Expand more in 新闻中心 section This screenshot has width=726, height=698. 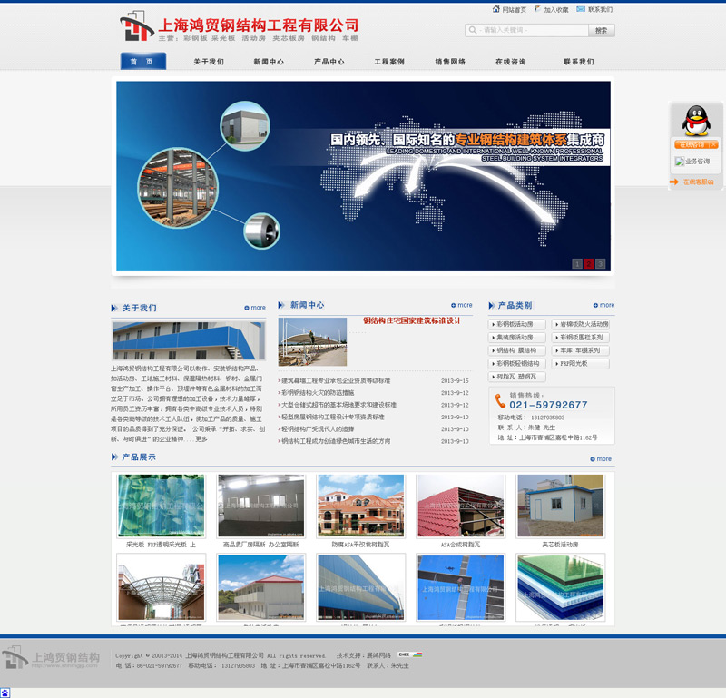tap(462, 305)
